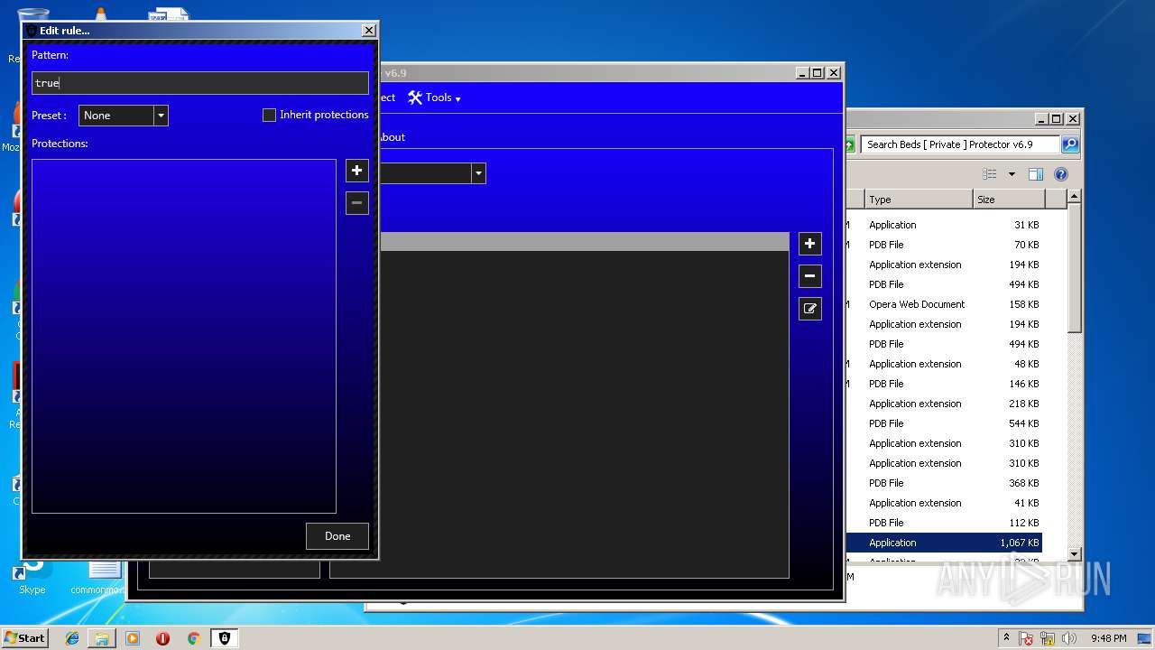Select the PDB File row sized 368 KB
The image size is (1155, 650).
click(944, 483)
